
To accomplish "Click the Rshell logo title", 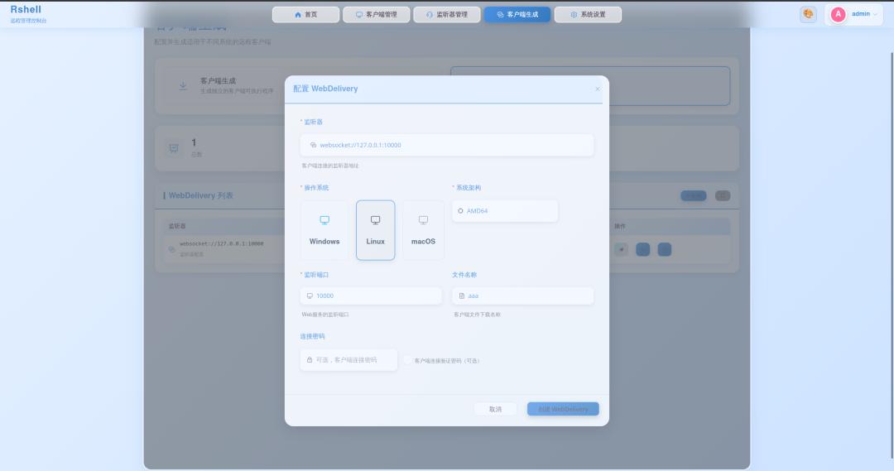I will 26,10.
